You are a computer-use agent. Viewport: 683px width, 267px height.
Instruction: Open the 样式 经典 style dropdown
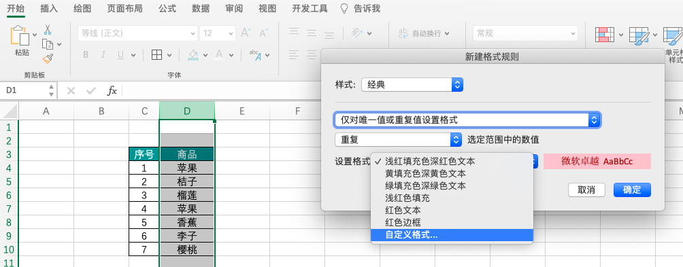[412, 84]
